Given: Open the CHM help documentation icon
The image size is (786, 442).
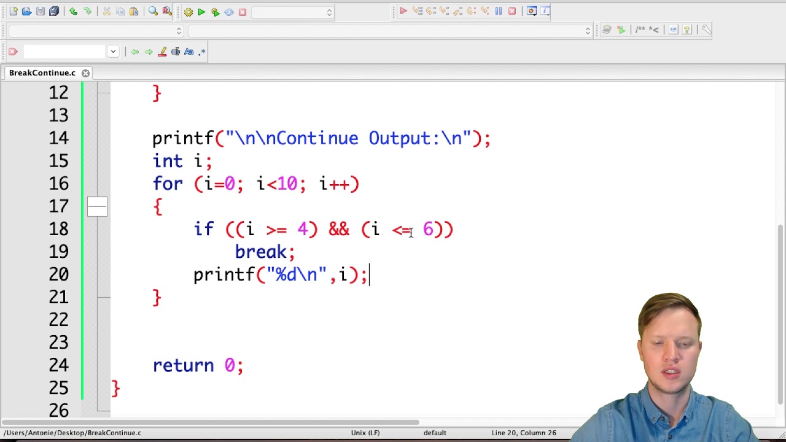Looking at the screenshot, I should point(687,29).
